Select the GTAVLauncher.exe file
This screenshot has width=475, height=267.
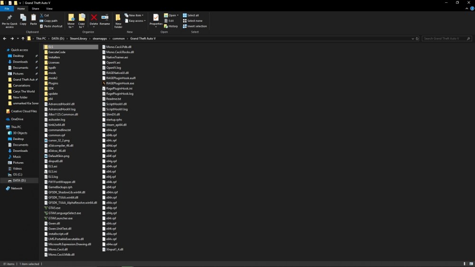(58, 218)
